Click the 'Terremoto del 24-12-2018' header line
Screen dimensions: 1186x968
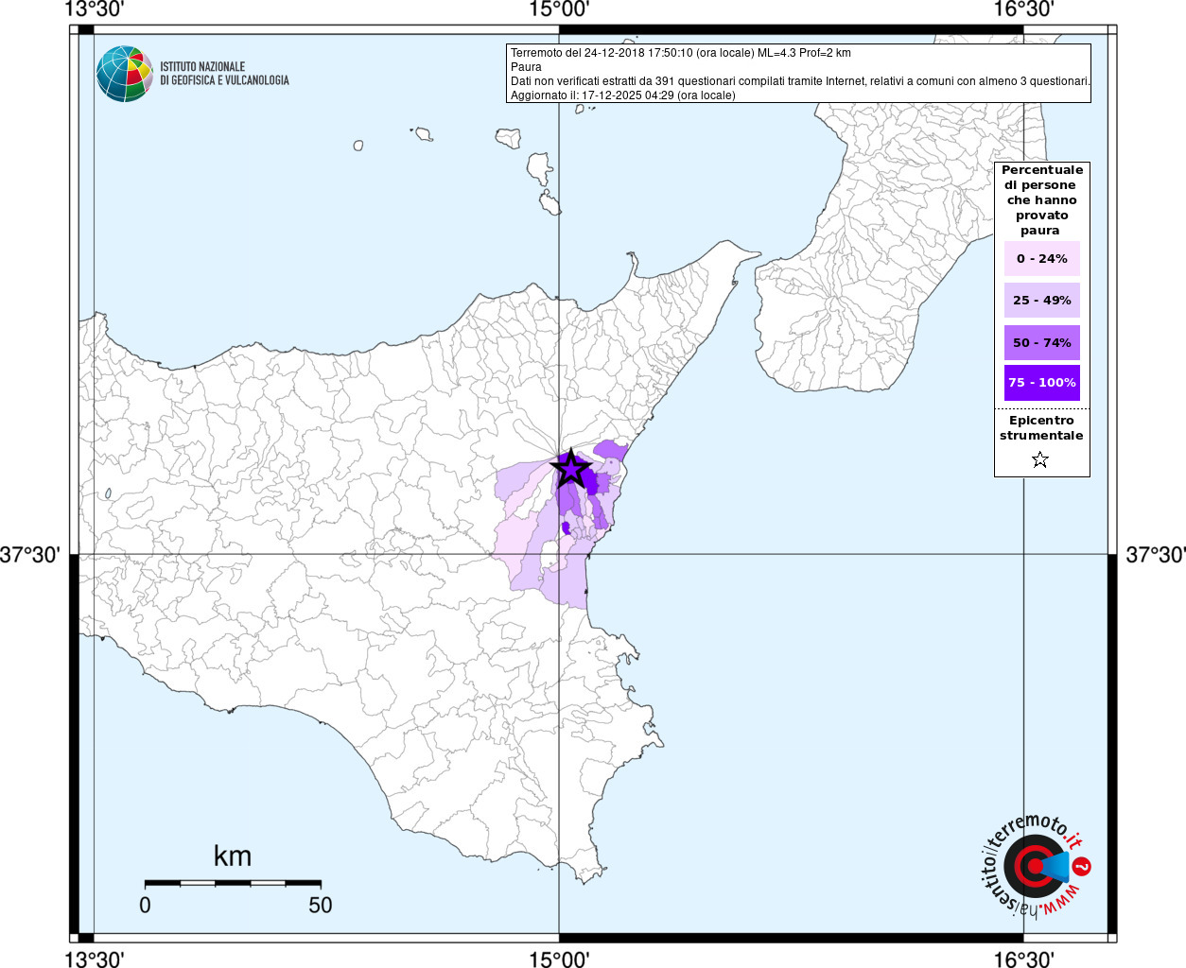[x=680, y=53]
